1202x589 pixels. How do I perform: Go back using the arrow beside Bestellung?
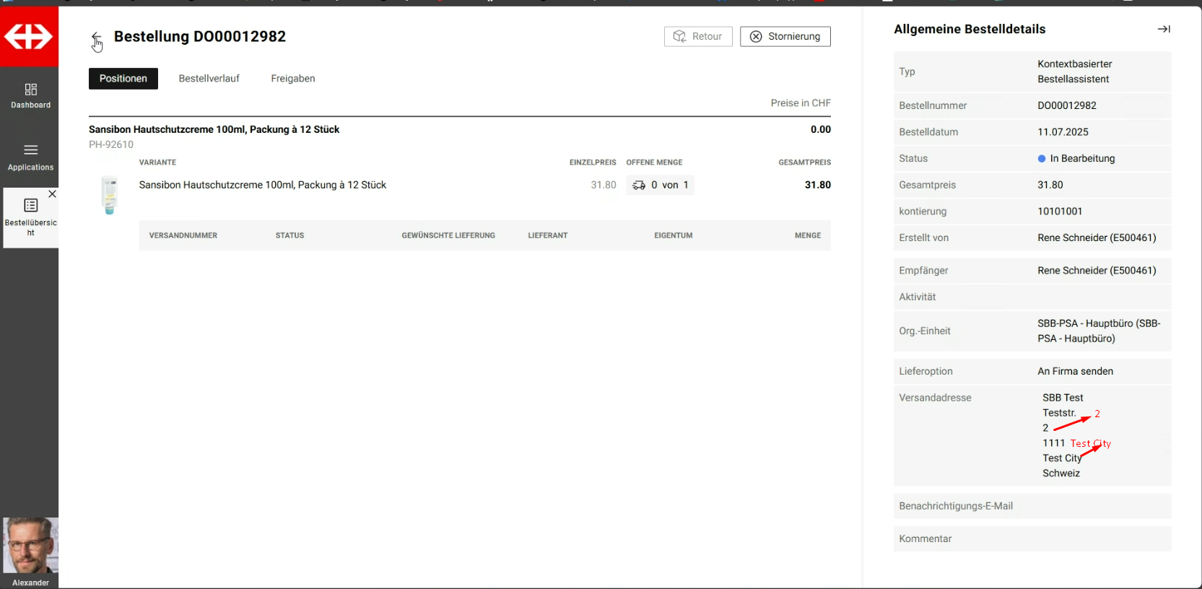pos(96,37)
